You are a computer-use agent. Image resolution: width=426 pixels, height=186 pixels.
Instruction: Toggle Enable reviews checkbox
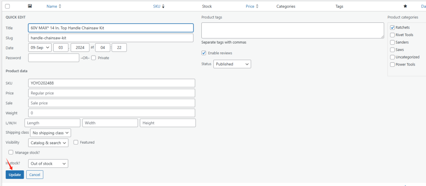click(x=204, y=53)
